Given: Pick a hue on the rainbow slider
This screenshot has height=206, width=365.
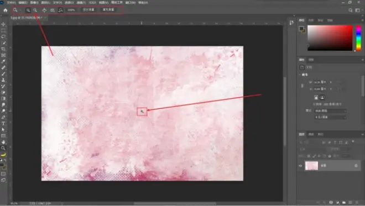Looking at the screenshot, I should [359, 38].
